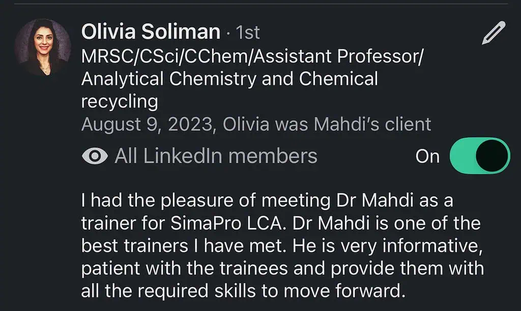Click the dark knob of the toggle

(x=491, y=156)
